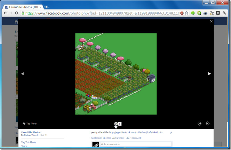The width and height of the screenshot is (231, 150).
Task: Click the red ABP stop-sign icon
Action: [x=182, y=13]
